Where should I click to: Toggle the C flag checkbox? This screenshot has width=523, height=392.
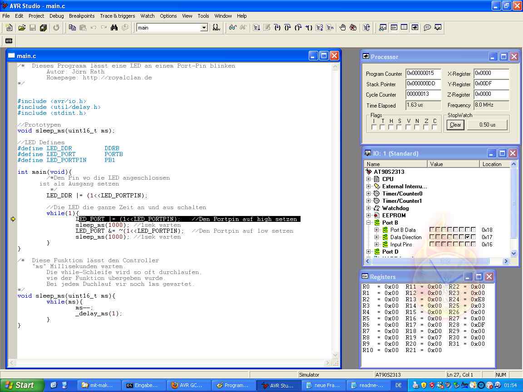(434, 127)
